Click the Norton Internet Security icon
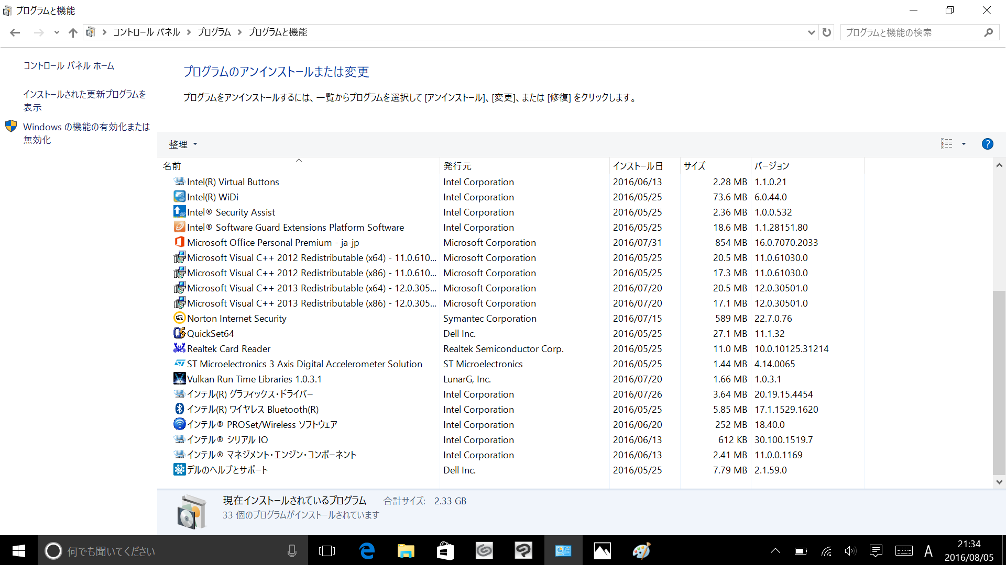 pyautogui.click(x=179, y=318)
